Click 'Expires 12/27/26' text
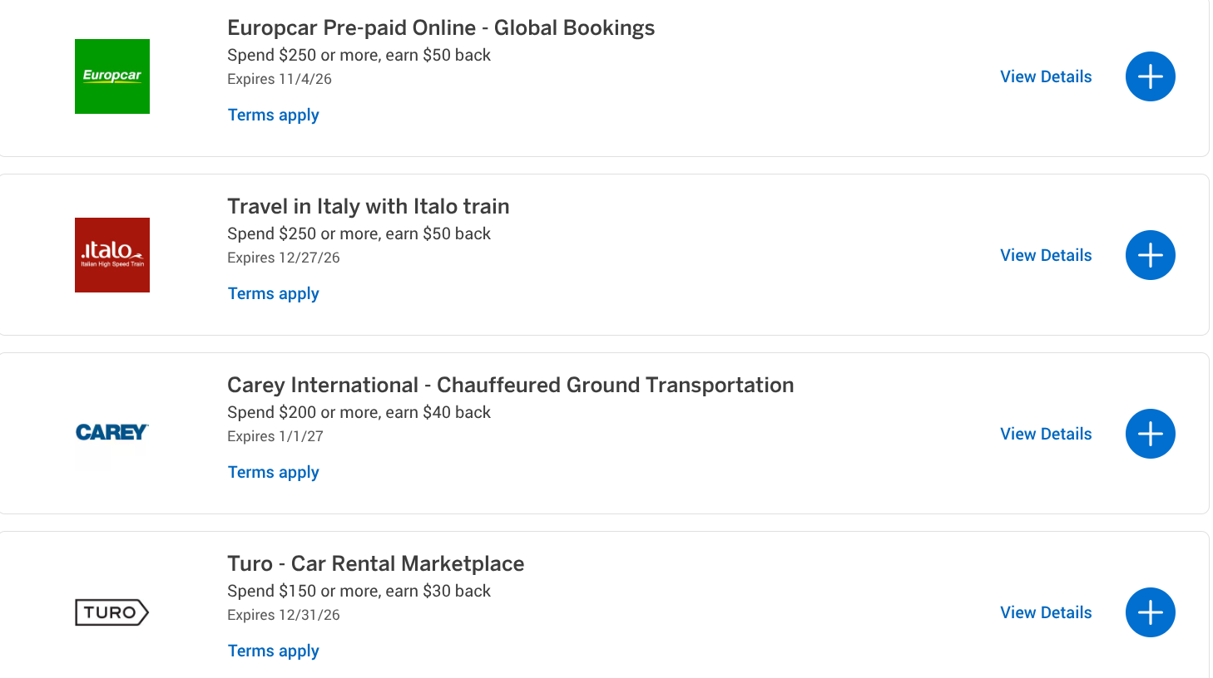The image size is (1213, 678). (x=284, y=258)
